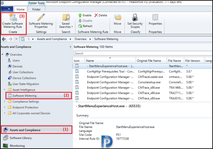Expand the Asset Intelligence node
This screenshot has width=213, height=149.
pyautogui.click(x=5, y=90)
